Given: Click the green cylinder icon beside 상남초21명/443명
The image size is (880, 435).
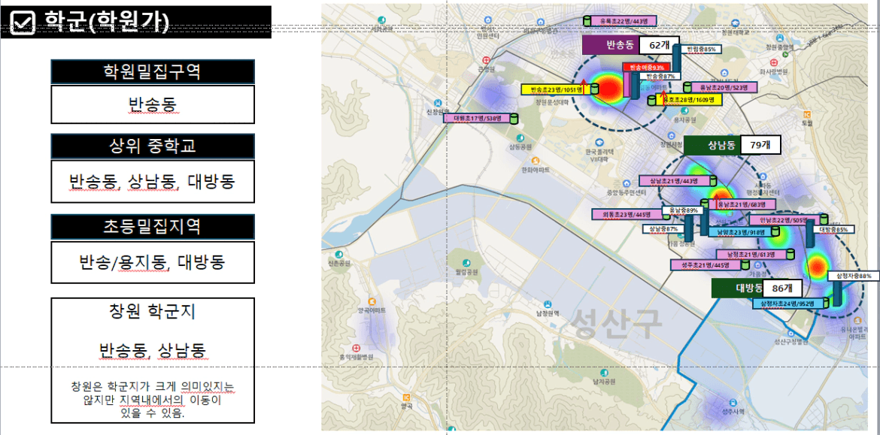Looking at the screenshot, I should click(x=712, y=180).
